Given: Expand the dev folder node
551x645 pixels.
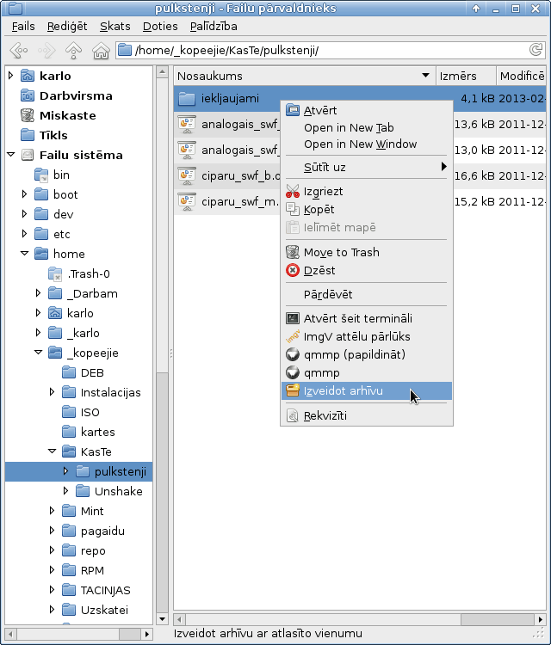Looking at the screenshot, I should click(x=24, y=214).
